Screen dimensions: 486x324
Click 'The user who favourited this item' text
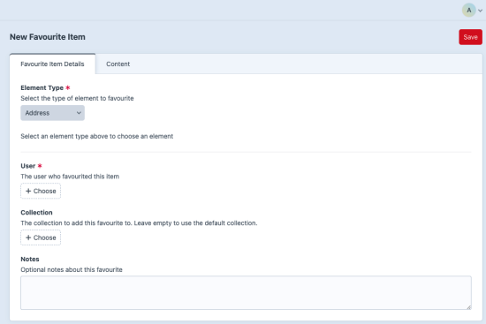click(x=70, y=177)
